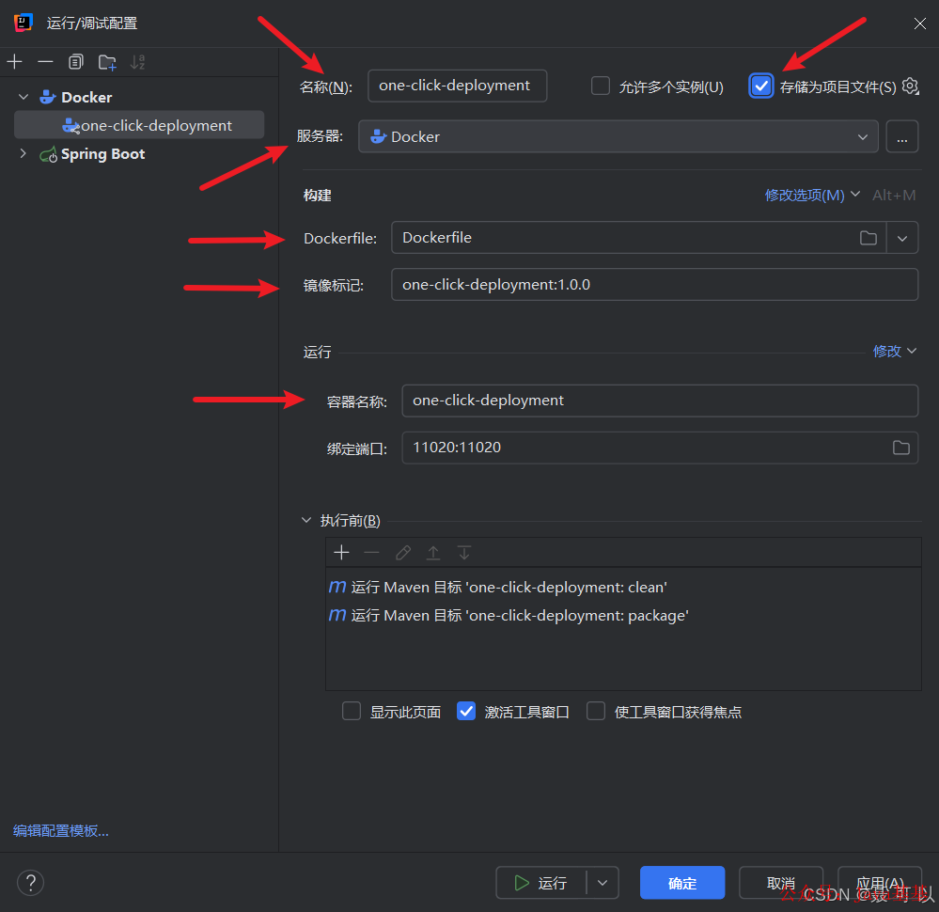Open help with the question mark
Viewport: 939px width, 912px height.
tap(30, 883)
